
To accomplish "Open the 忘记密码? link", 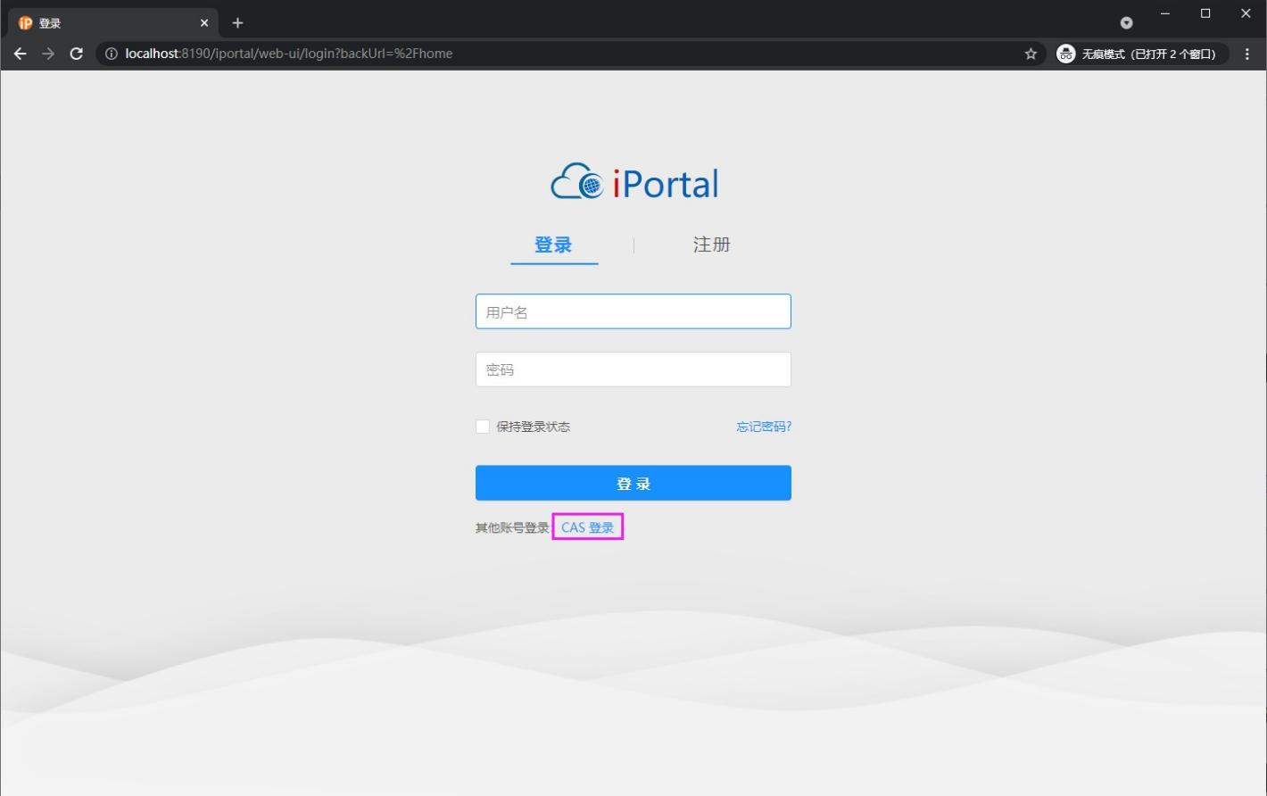I will coord(764,427).
